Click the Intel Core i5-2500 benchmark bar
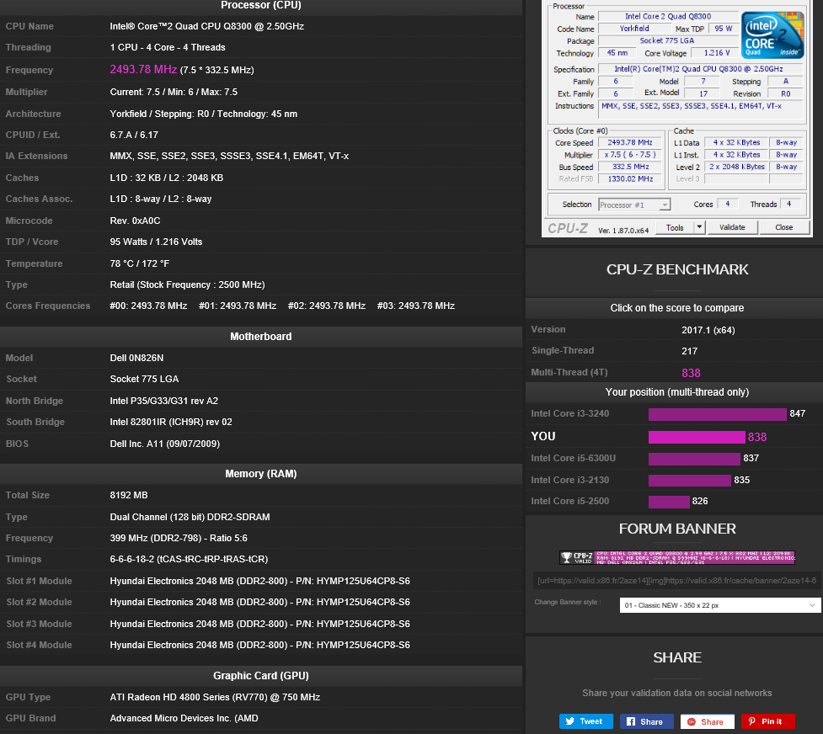Image resolution: width=823 pixels, height=734 pixels. click(x=669, y=502)
